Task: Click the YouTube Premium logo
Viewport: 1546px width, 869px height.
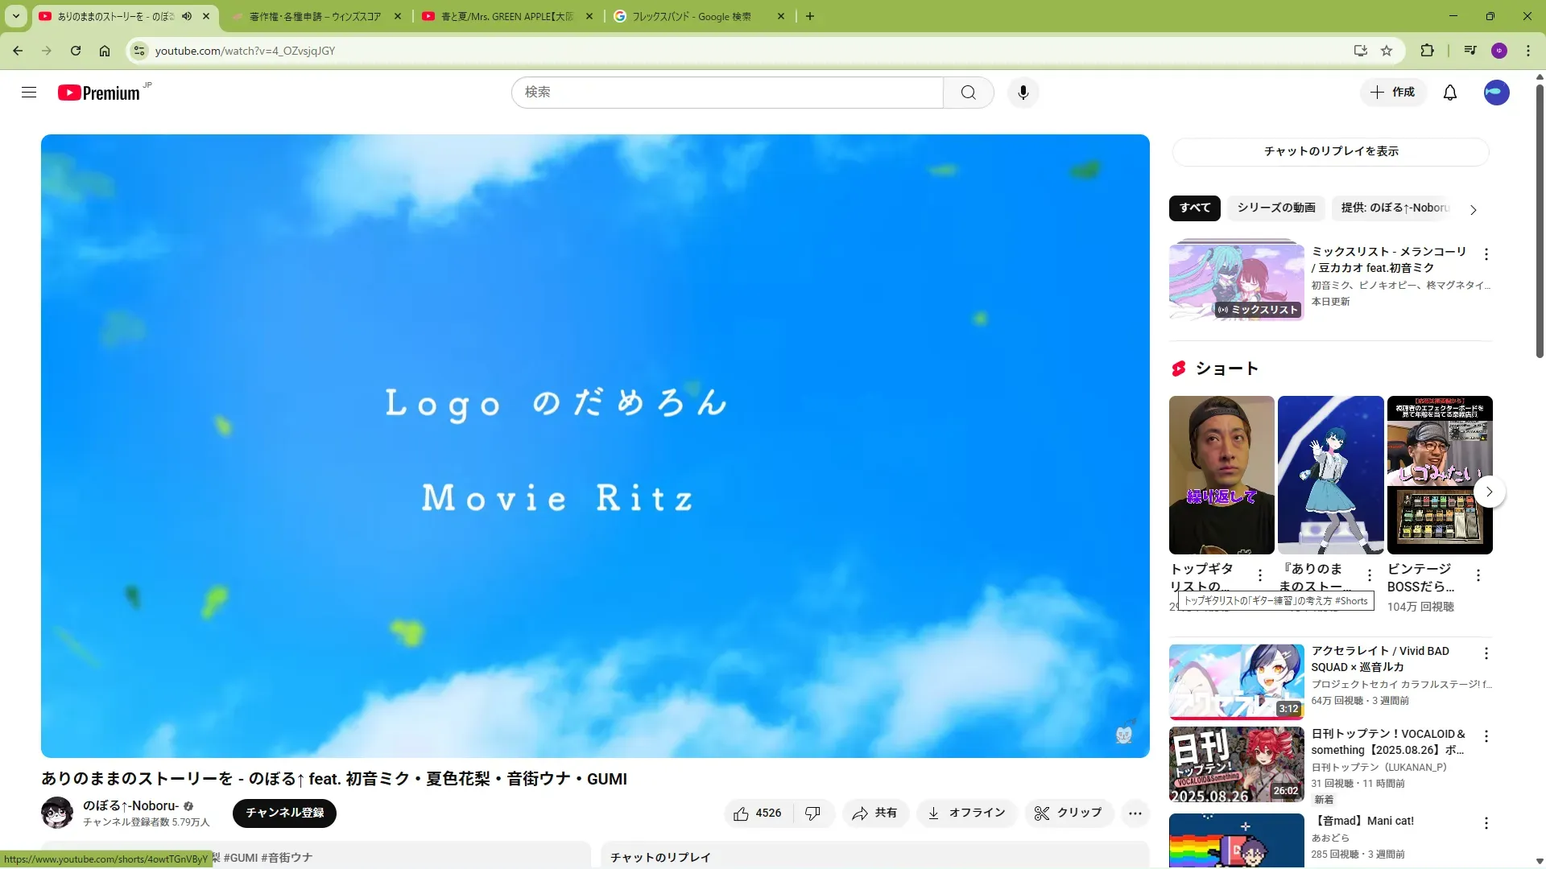Action: pos(100,93)
